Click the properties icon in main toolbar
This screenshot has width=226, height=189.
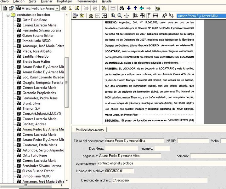tap(11, 8)
